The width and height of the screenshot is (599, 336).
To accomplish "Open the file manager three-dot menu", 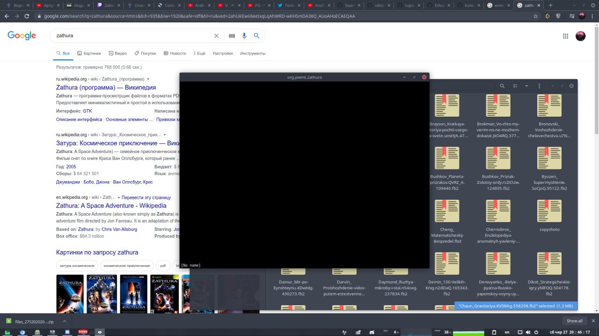I will point(540,86).
